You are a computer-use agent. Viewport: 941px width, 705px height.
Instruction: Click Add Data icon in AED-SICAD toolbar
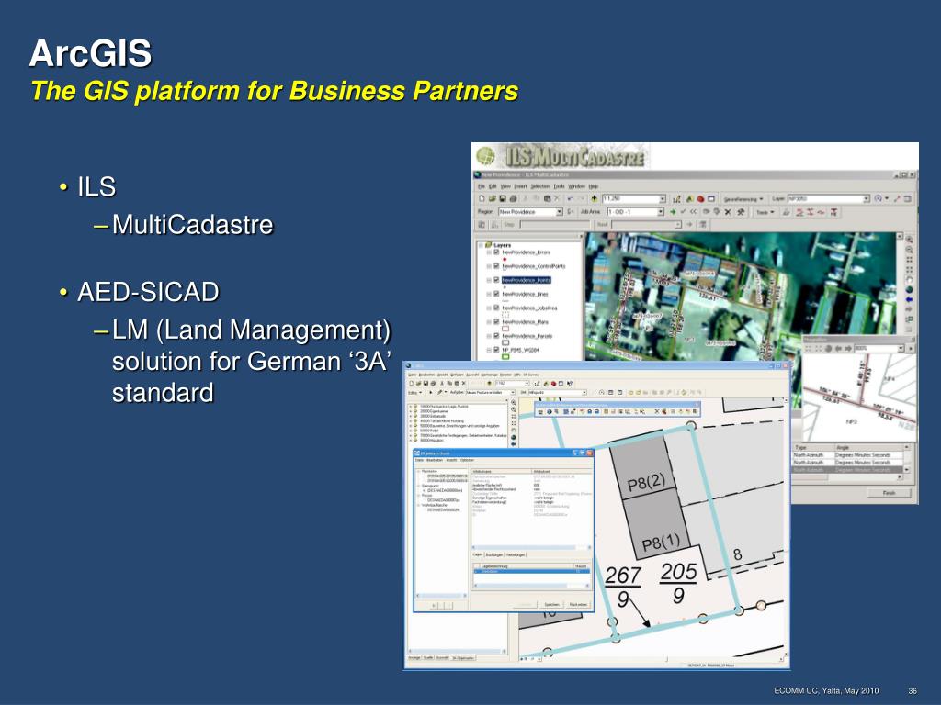pyautogui.click(x=490, y=383)
